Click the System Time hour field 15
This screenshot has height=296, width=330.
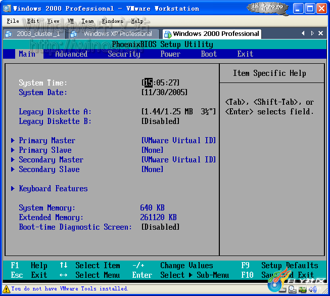pyautogui.click(x=149, y=82)
